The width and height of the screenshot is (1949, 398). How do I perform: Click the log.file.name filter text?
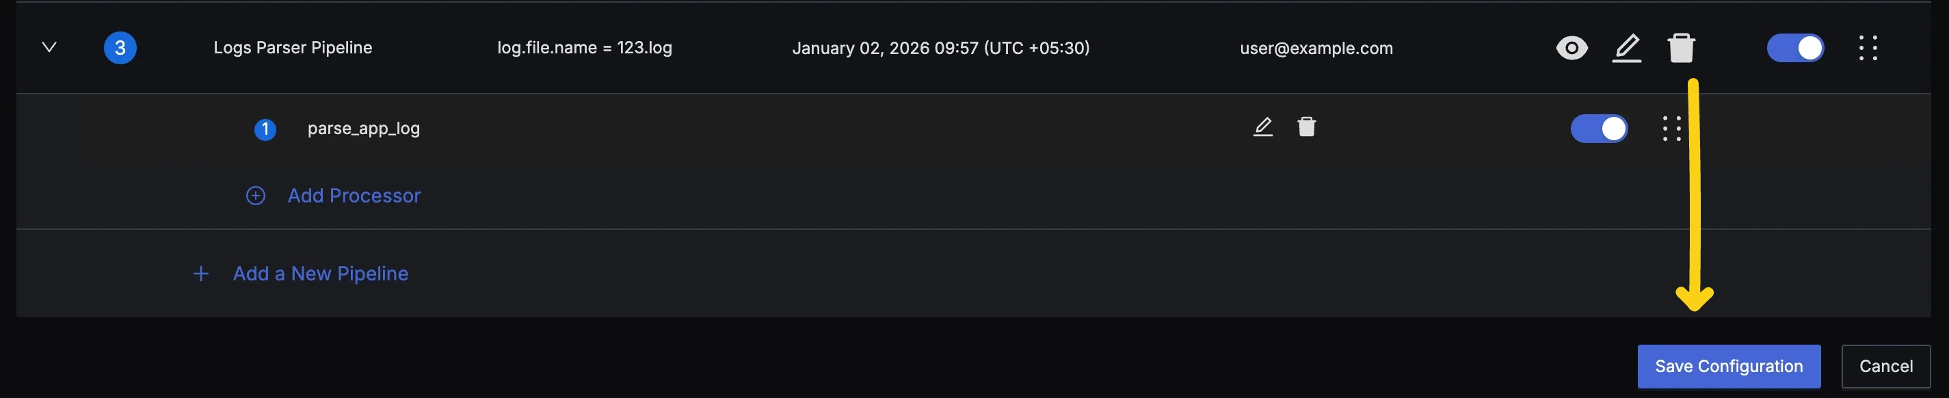click(x=584, y=48)
